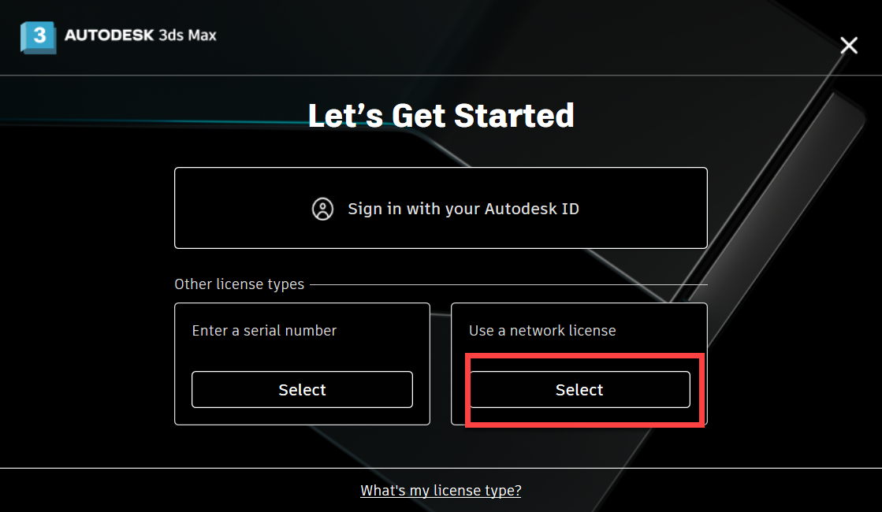Click the 3ds Max logo icon
The width and height of the screenshot is (882, 512).
[x=38, y=36]
